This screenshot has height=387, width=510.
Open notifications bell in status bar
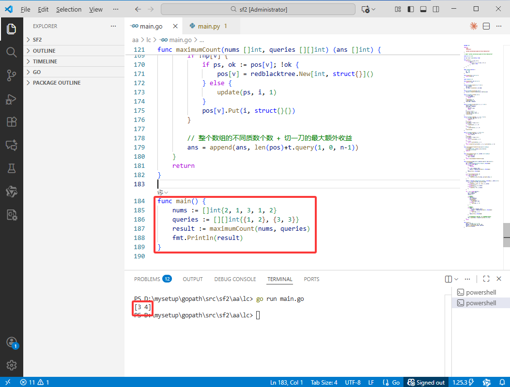click(502, 382)
